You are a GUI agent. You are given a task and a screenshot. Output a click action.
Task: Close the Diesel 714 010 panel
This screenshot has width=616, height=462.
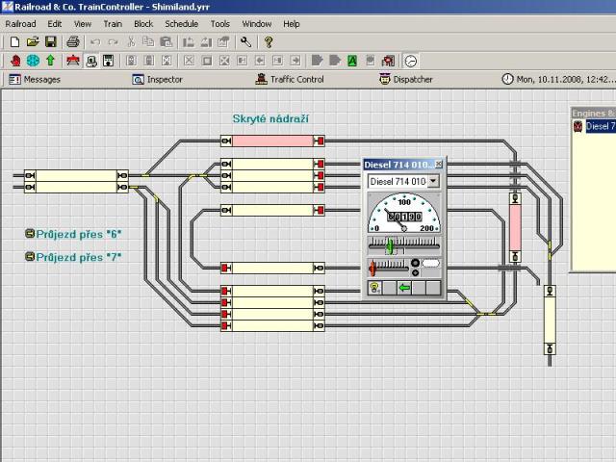click(x=439, y=164)
